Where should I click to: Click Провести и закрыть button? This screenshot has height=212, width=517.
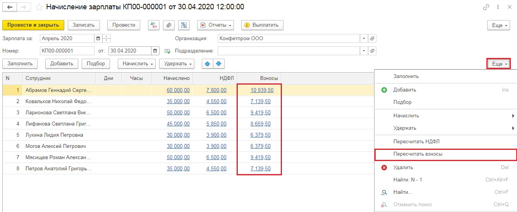tap(33, 25)
